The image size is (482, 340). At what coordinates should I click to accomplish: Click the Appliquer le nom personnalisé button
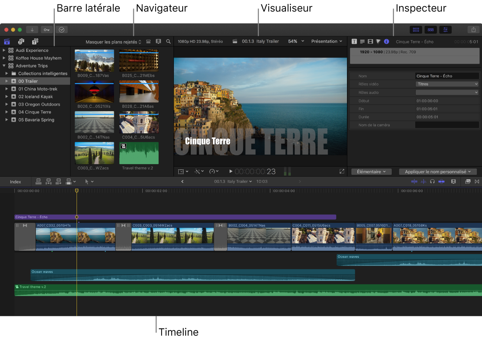[438, 171]
